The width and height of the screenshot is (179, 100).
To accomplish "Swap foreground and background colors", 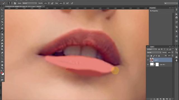I will (x=3, y=70).
